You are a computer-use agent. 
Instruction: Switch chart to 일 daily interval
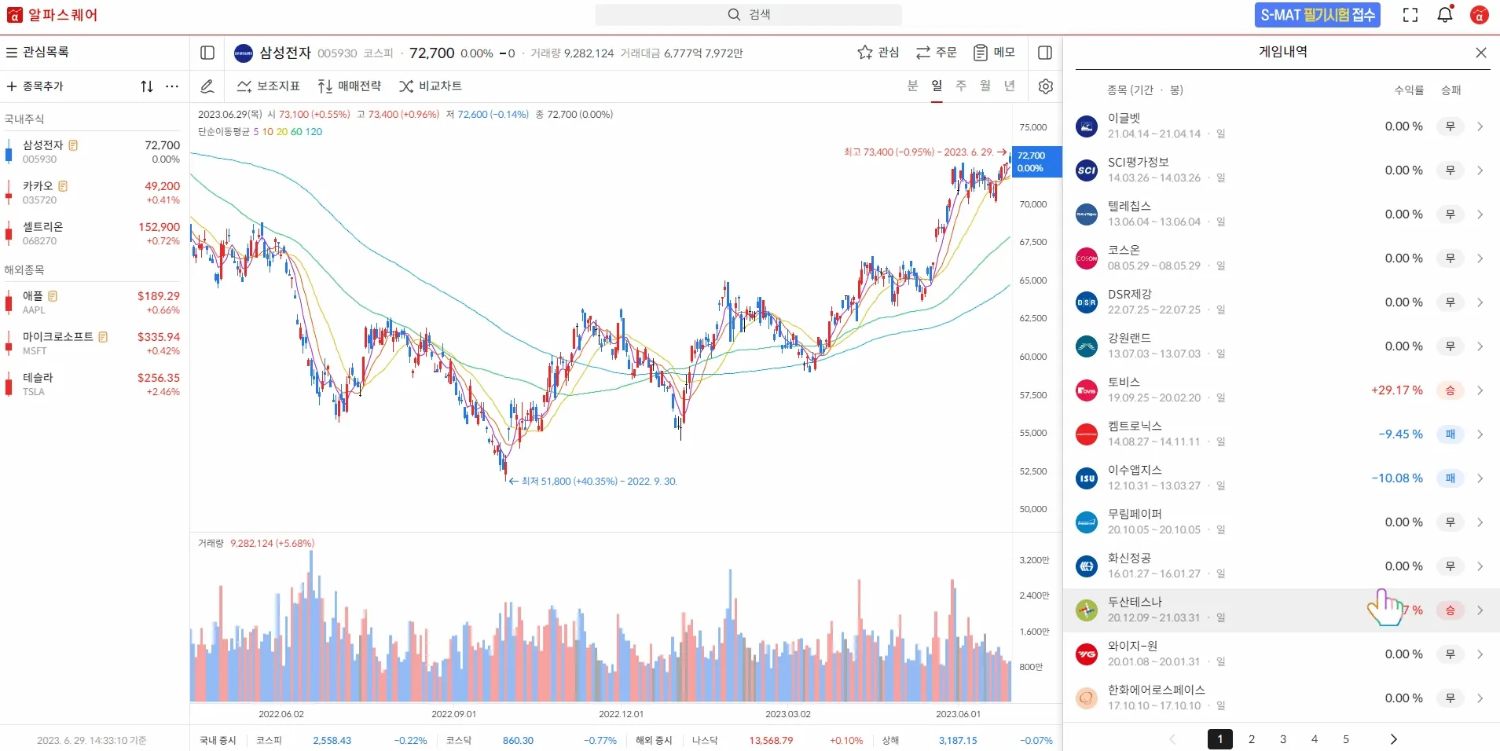coord(937,86)
